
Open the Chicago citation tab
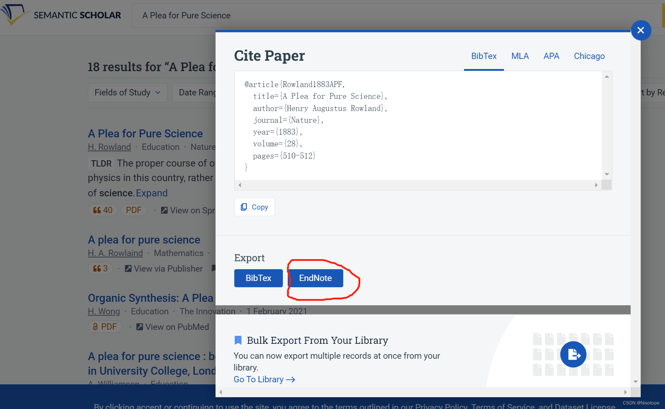tap(589, 56)
